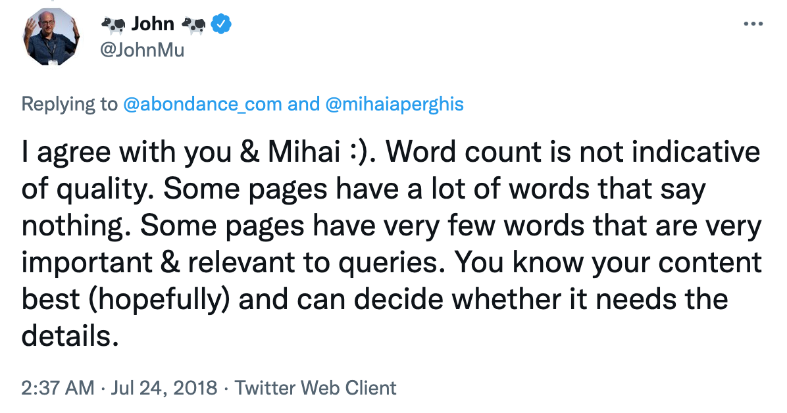787x413 pixels.
Task: Click the final word "details." of tweet
Action: (x=70, y=336)
